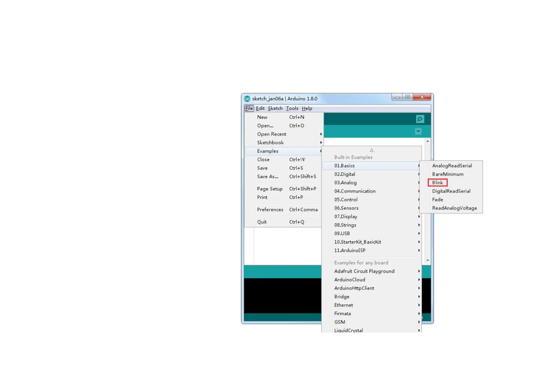542x383 pixels.
Task: Expand the Firmata library examples
Action: [372, 314]
